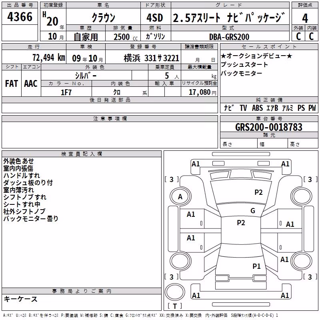Image resolution: width=320 pixels, height=320 pixels.
Task: Select the 事務局よりご案内 section header
Action: 82,291
